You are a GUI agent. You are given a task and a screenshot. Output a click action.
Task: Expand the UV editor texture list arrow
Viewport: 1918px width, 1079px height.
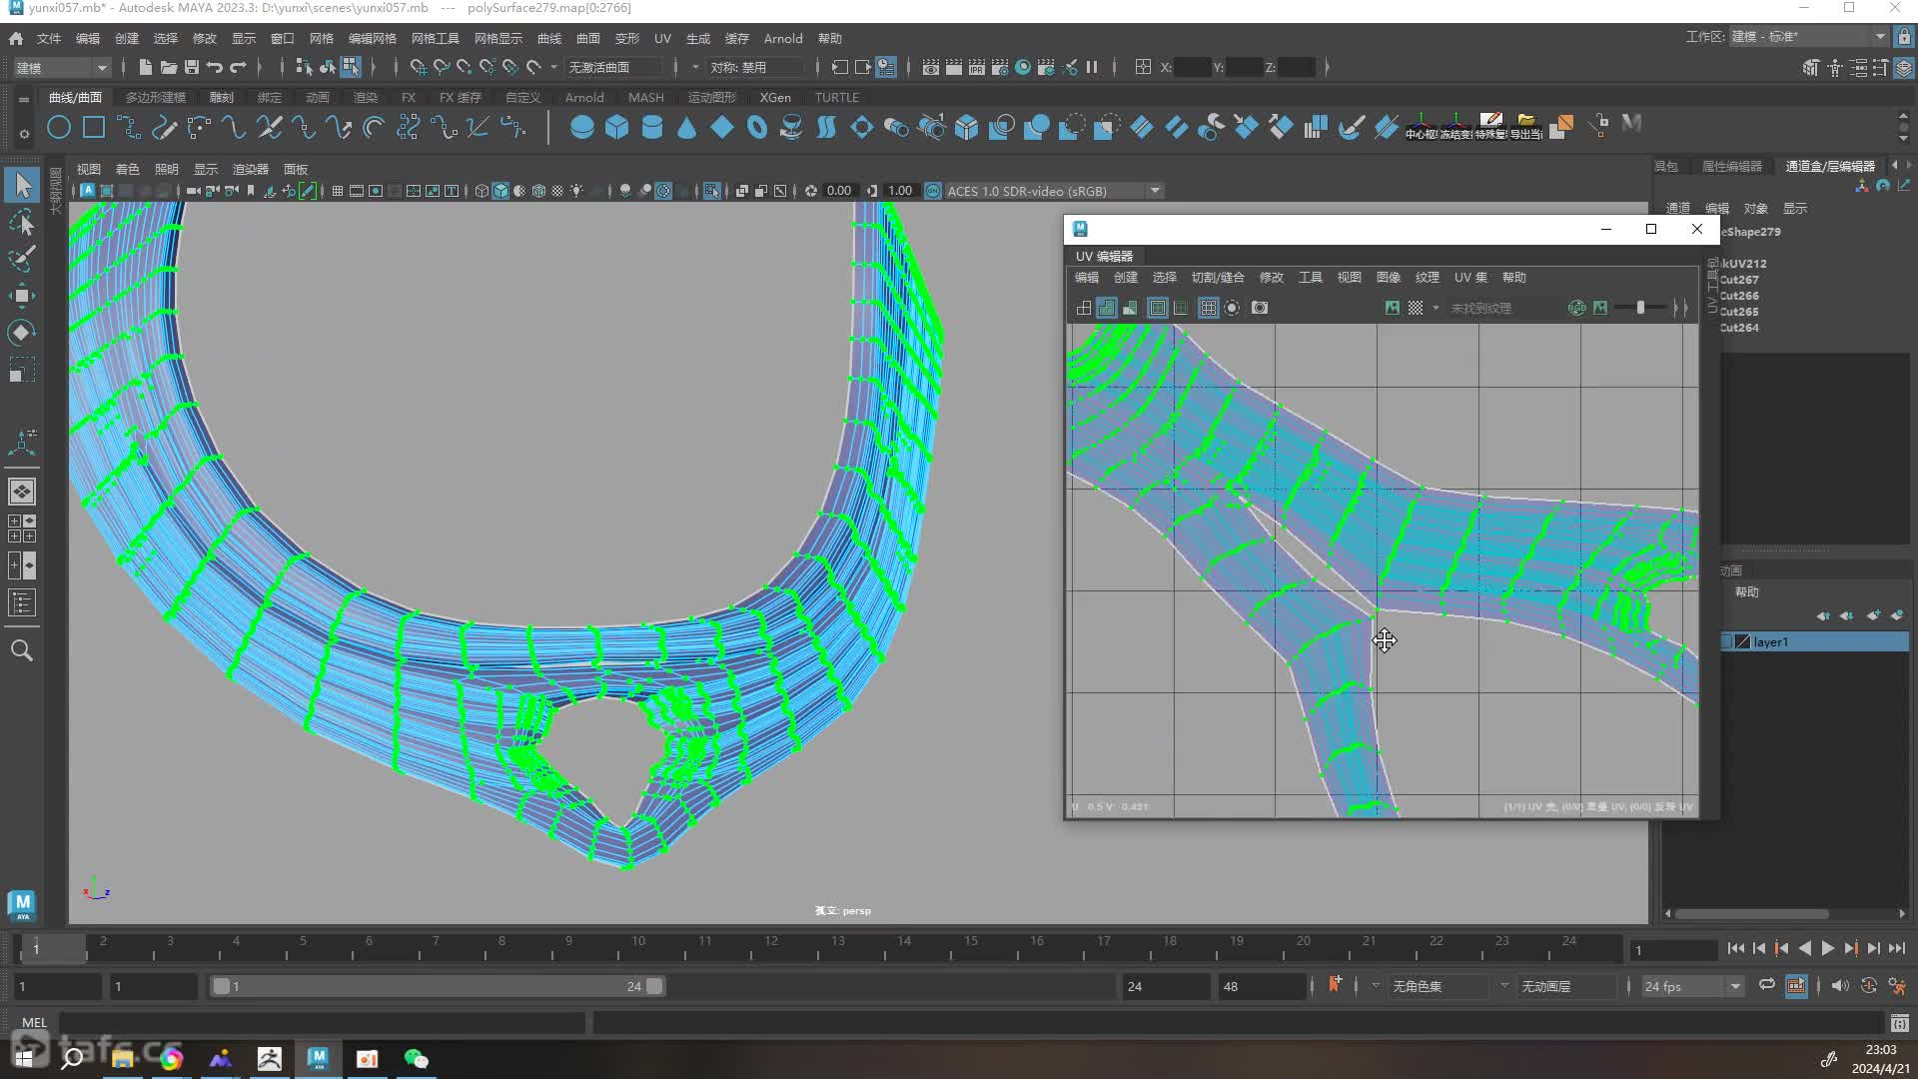click(x=1436, y=308)
